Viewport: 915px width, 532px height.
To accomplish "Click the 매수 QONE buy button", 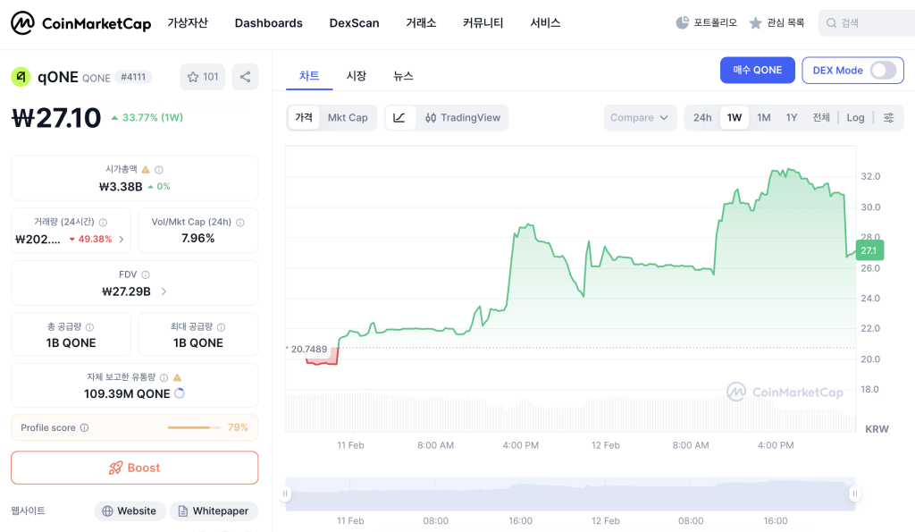I will tap(758, 70).
